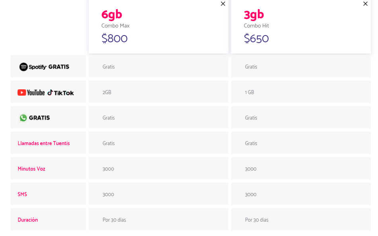The image size is (378, 236).
Task: Click the 1 GB YouTube TikTok value
Action: pyautogui.click(x=249, y=92)
